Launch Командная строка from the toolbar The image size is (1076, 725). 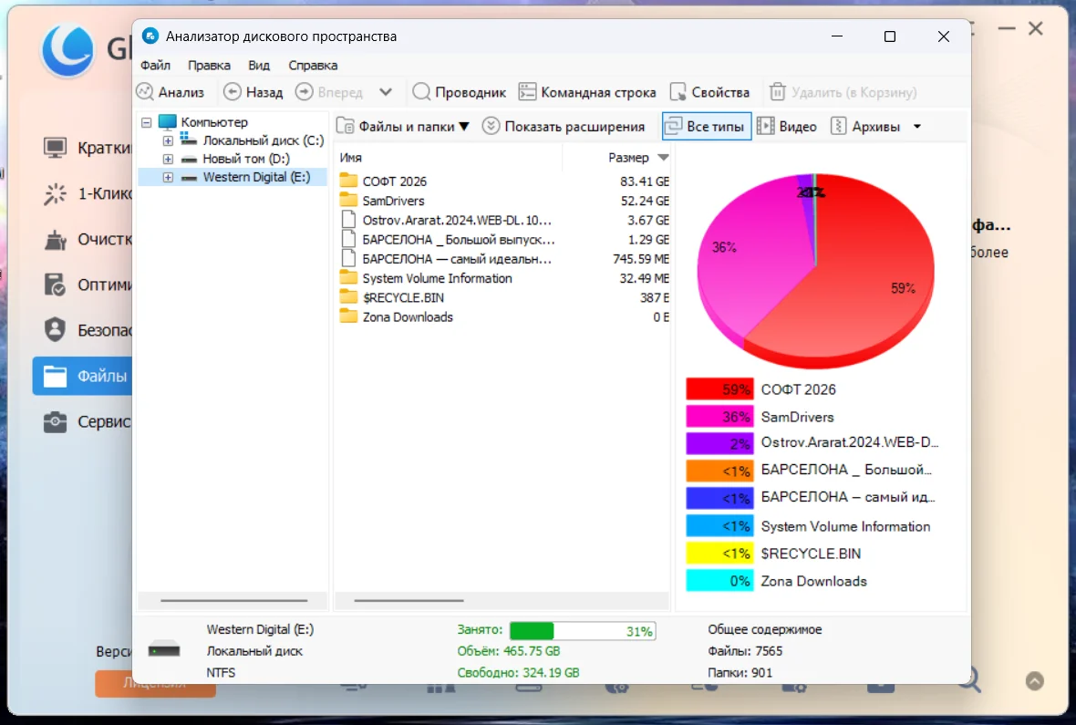[x=527, y=92]
